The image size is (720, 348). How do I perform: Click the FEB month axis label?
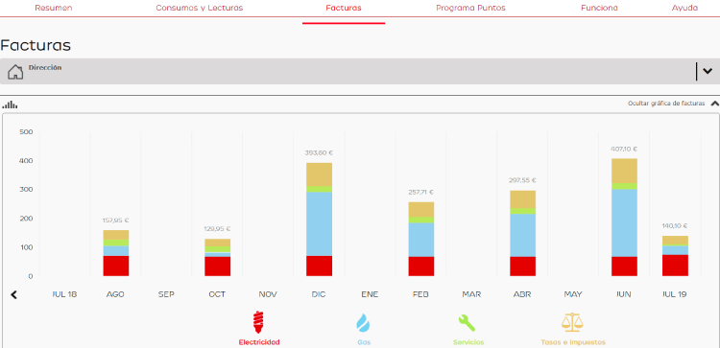(x=420, y=294)
